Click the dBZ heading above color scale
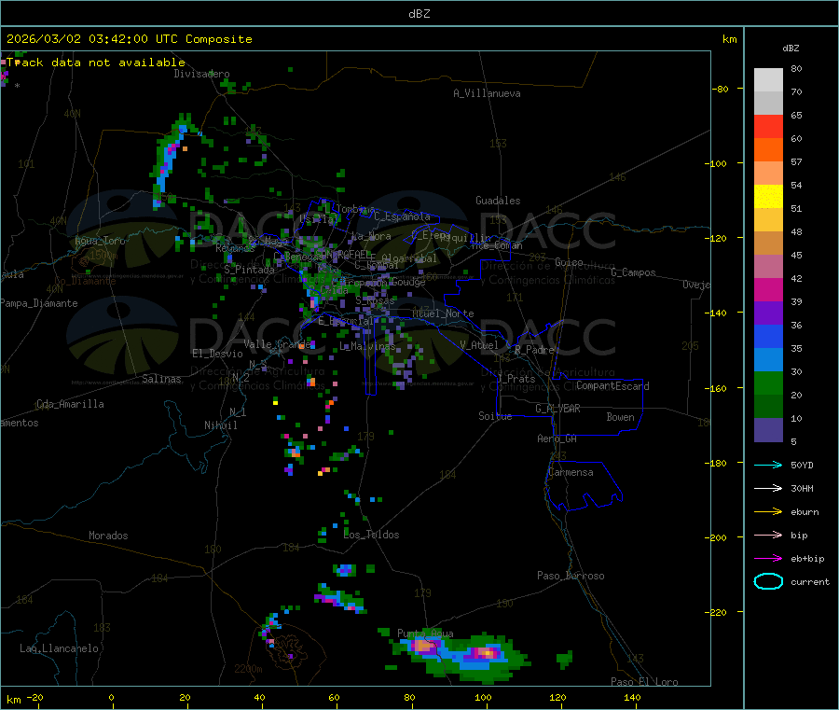 point(791,49)
